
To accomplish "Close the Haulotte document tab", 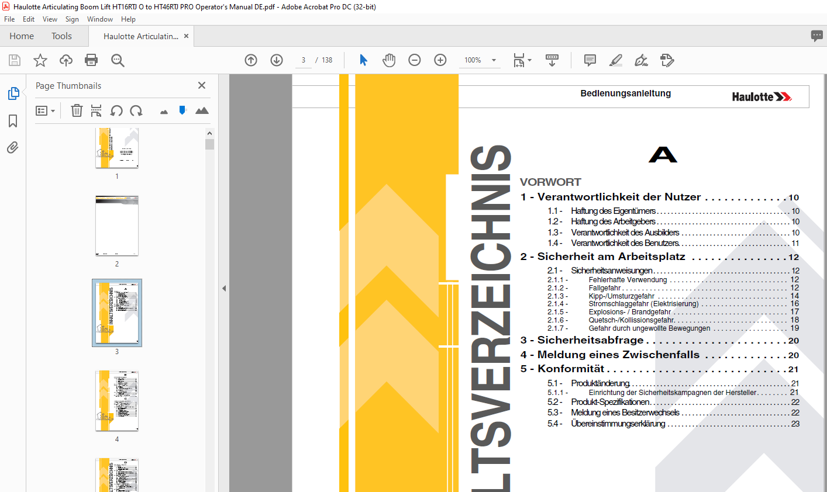I will click(187, 36).
